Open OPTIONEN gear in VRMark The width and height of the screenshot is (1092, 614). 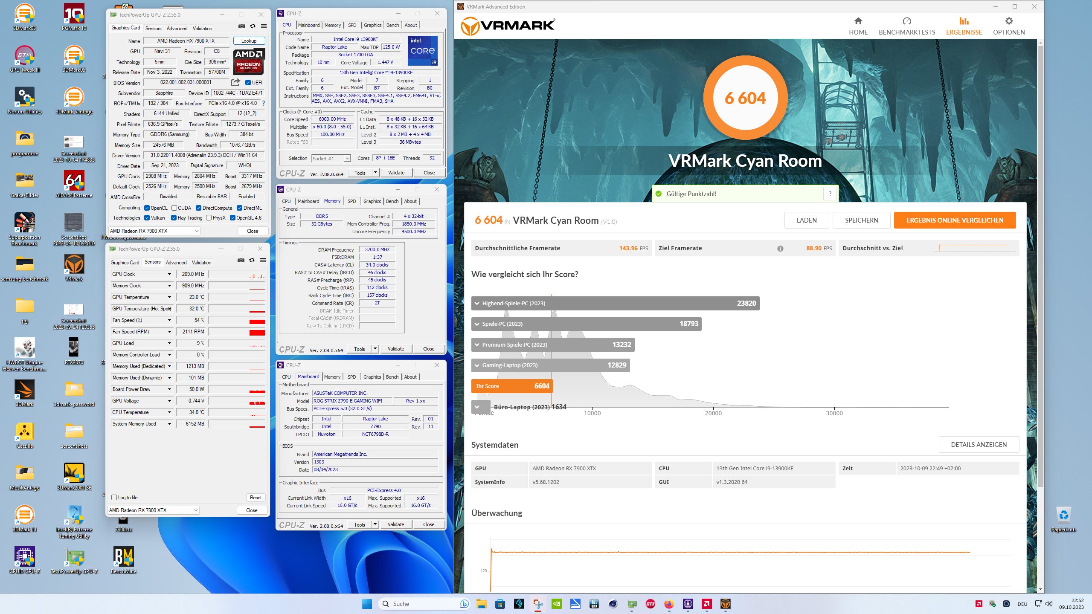pyautogui.click(x=1008, y=26)
